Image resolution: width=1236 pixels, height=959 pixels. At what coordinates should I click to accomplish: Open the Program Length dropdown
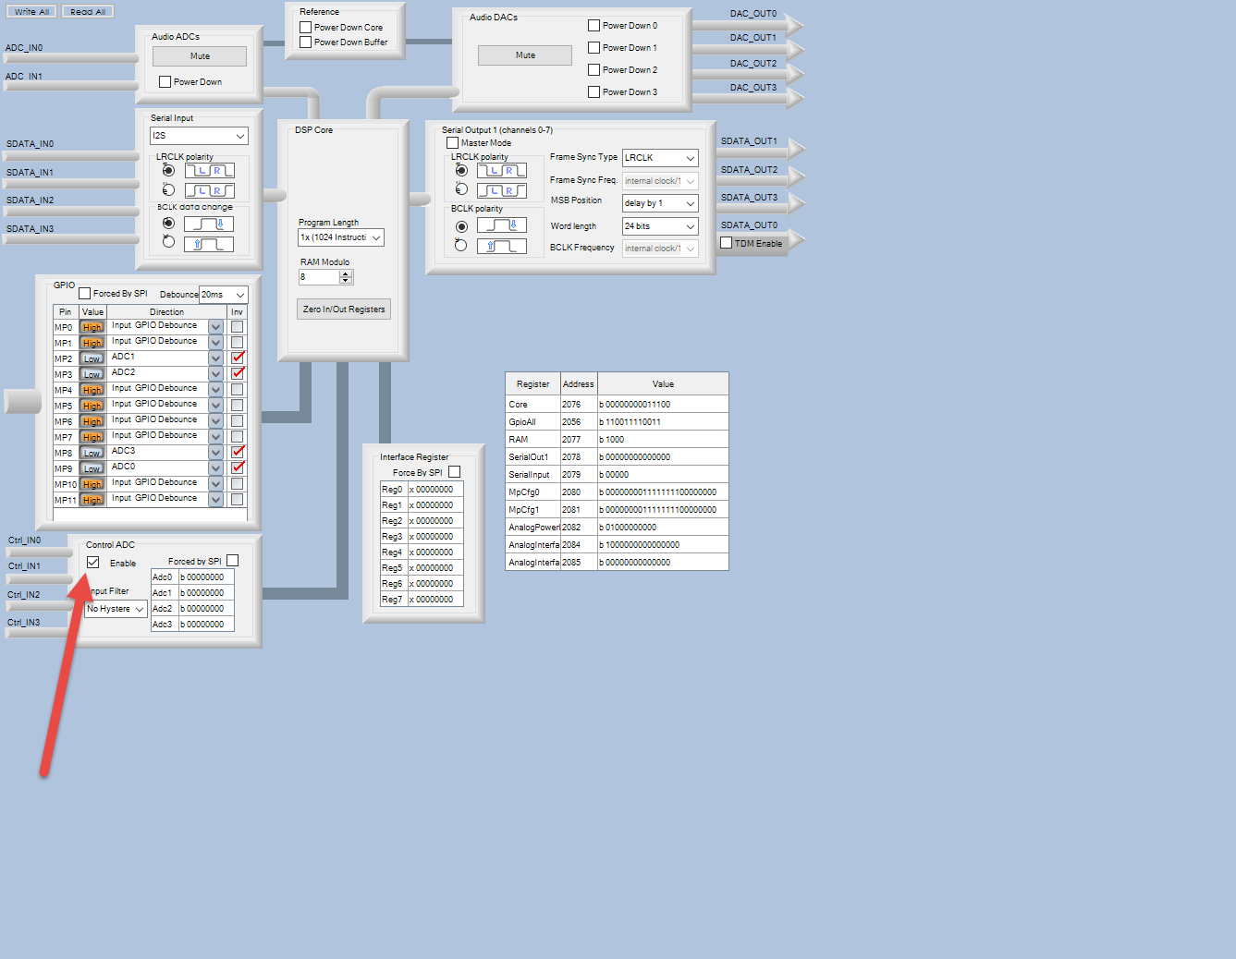coord(340,237)
